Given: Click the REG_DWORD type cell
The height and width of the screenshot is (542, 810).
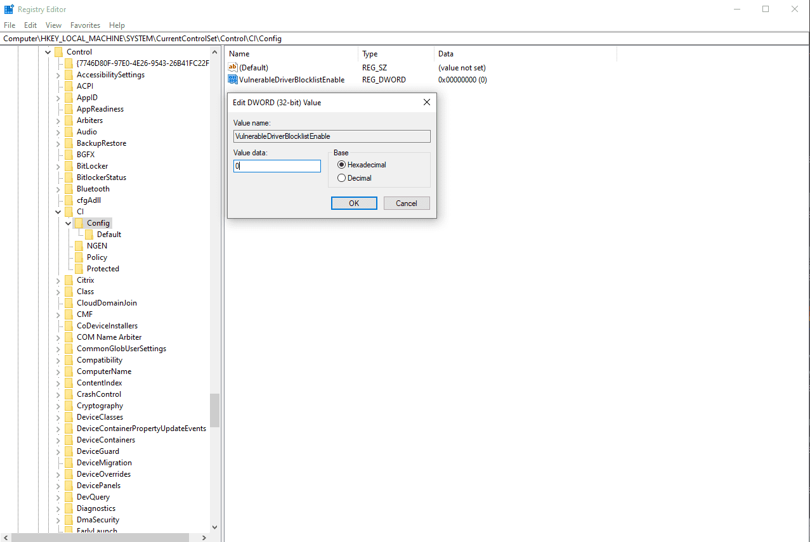Looking at the screenshot, I should pyautogui.click(x=384, y=80).
